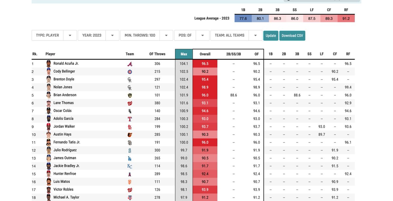Click league average RF cell 91.2
393x201 pixels.
[x=346, y=19]
